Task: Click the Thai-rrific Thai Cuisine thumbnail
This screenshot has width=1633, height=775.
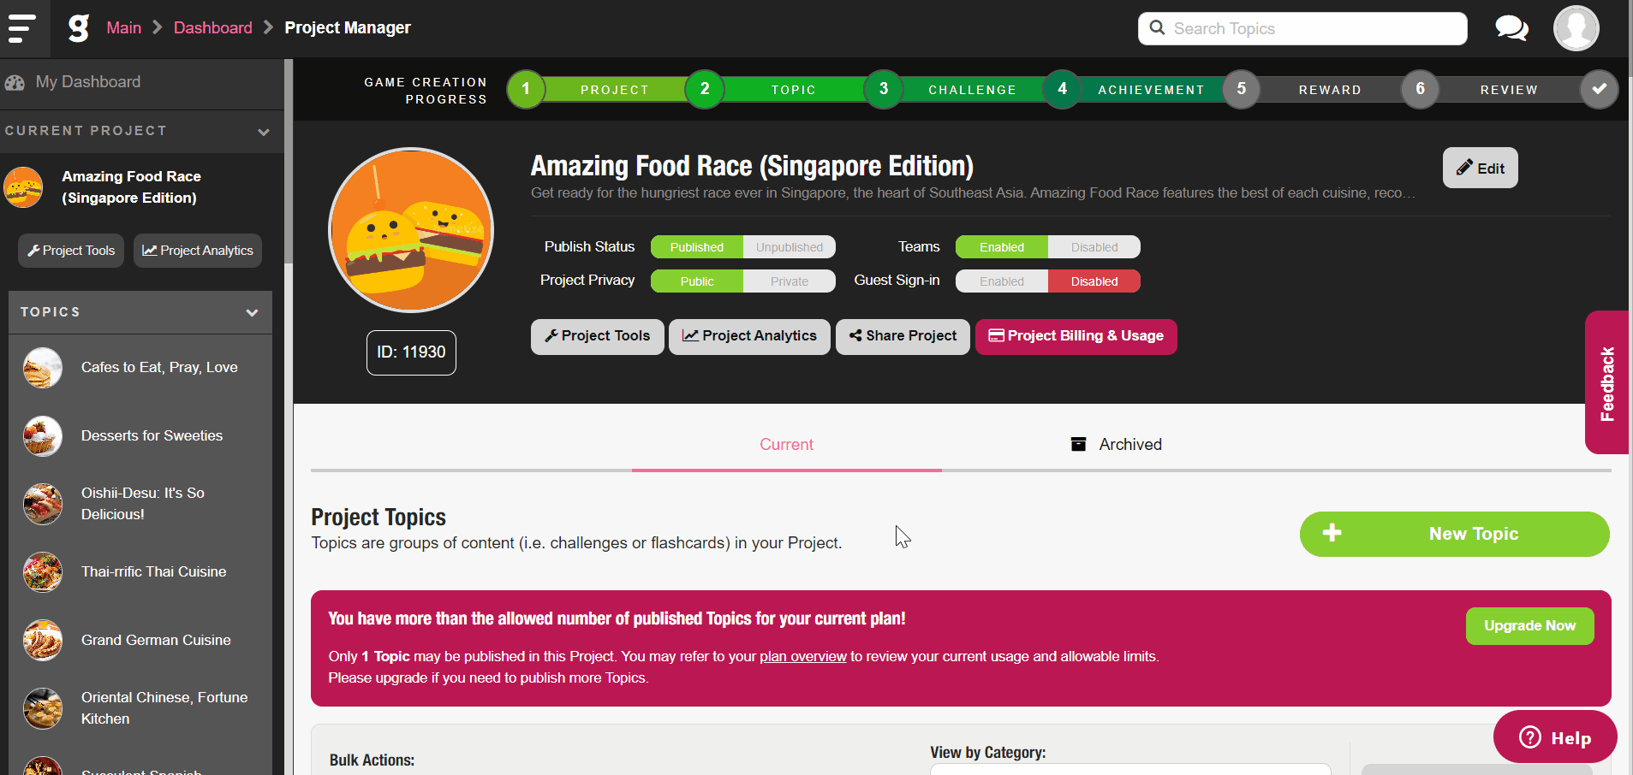Action: coord(43,572)
